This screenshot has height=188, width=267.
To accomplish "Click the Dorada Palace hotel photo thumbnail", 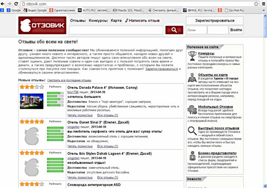I will click(32, 101).
